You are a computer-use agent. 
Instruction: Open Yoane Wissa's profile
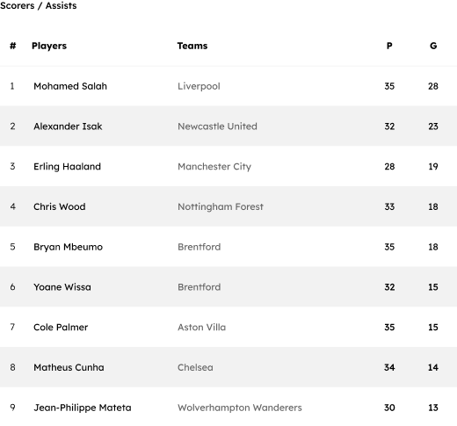coord(62,287)
